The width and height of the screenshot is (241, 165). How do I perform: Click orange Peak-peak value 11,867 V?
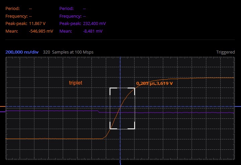coord(37,23)
